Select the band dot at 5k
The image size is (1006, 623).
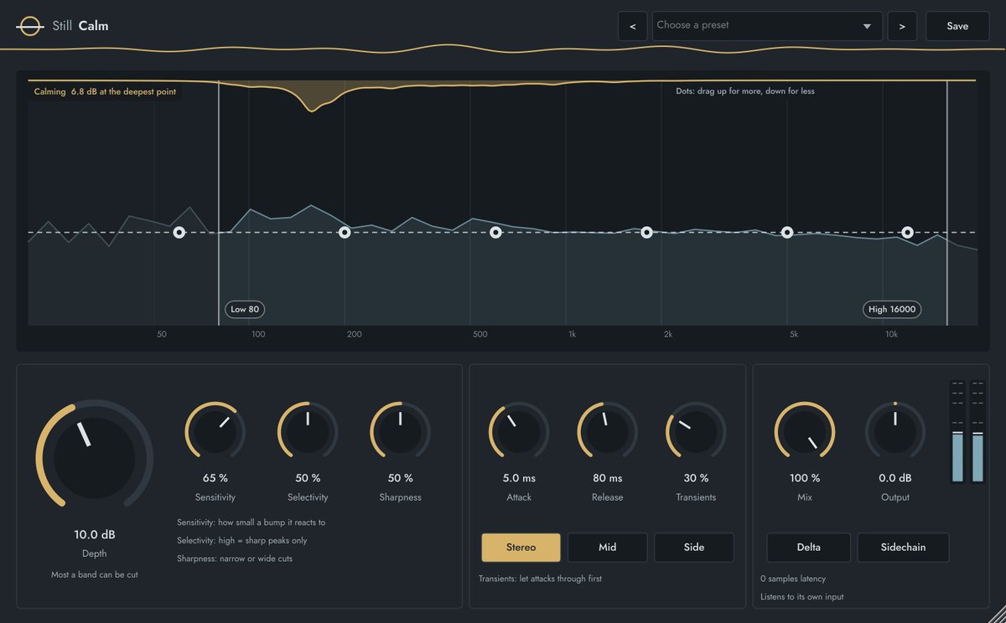pyautogui.click(x=787, y=232)
